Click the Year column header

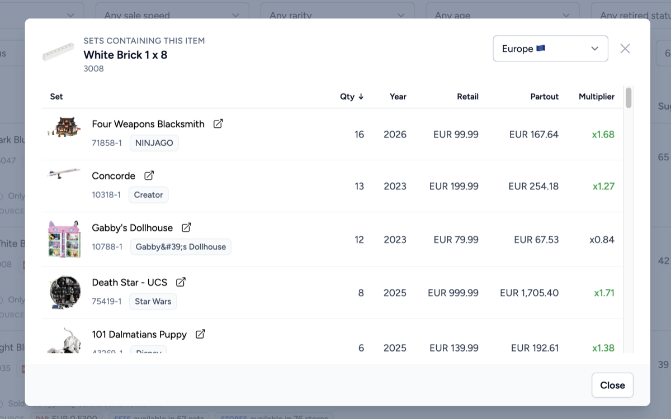pyautogui.click(x=398, y=97)
